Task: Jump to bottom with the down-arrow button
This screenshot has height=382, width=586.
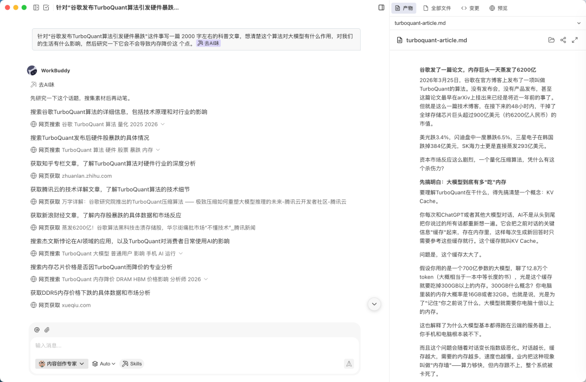Action: click(x=374, y=304)
